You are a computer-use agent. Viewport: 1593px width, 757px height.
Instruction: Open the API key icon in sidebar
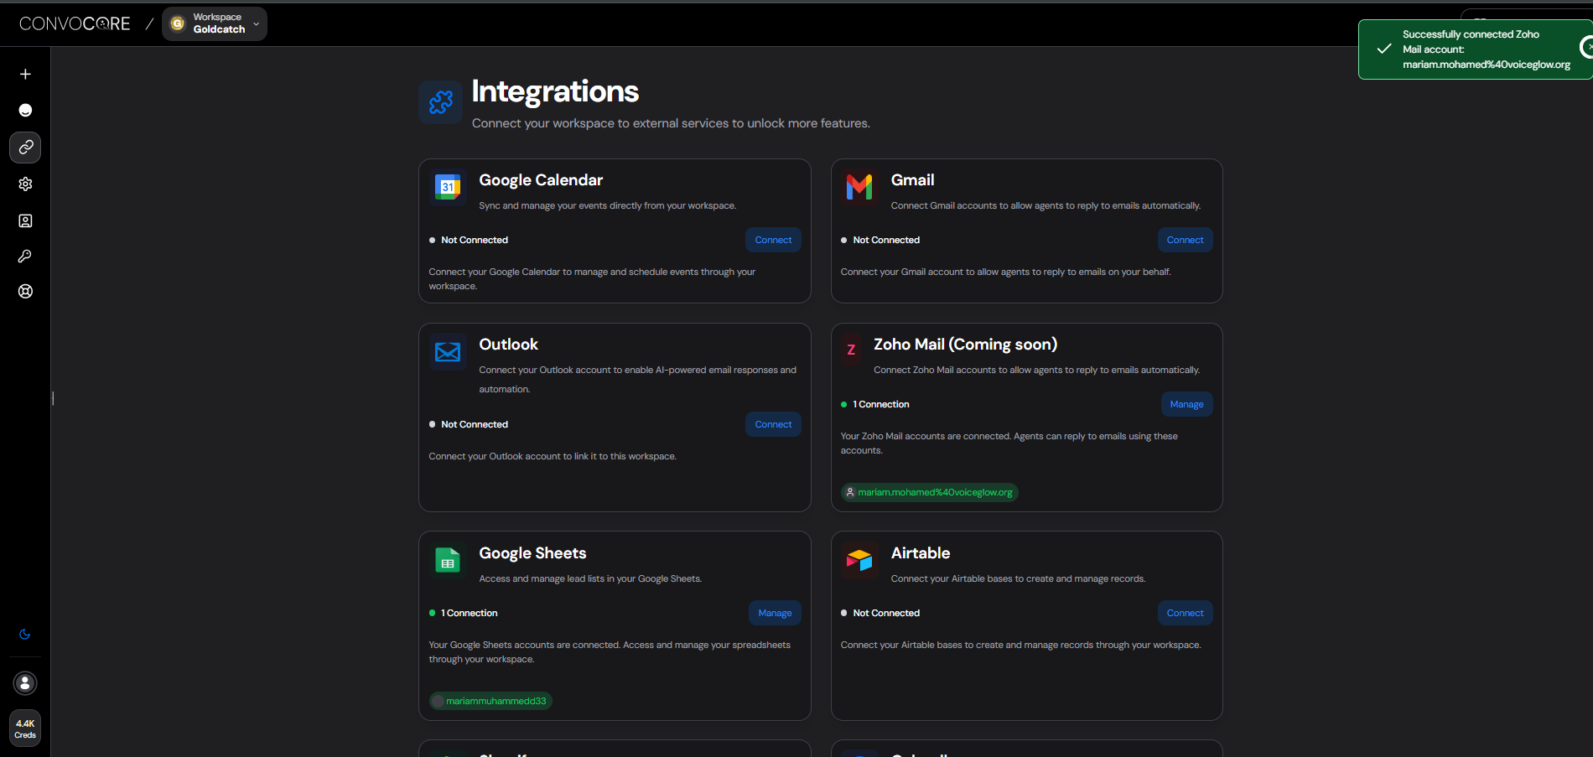click(25, 257)
